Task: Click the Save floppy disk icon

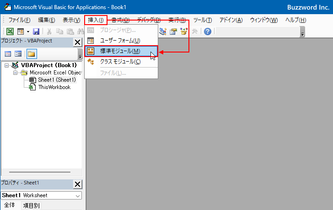Action: [36, 31]
